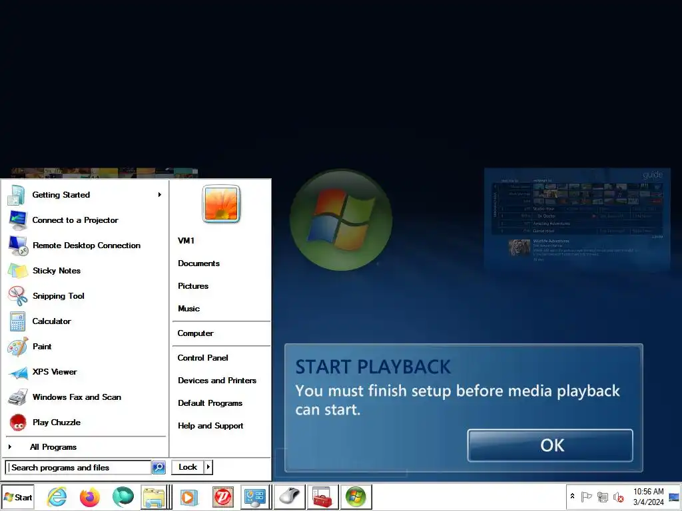This screenshot has width=682, height=511.
Task: Open Getting Started from Start menu
Action: [85, 195]
